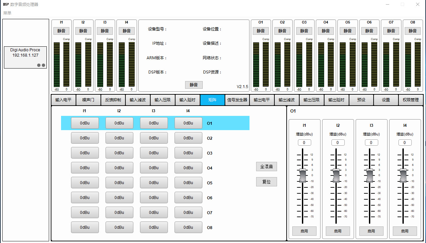426x243 pixels.
Task: Select the Digi Audio Proce device entry
Action: coord(25,57)
